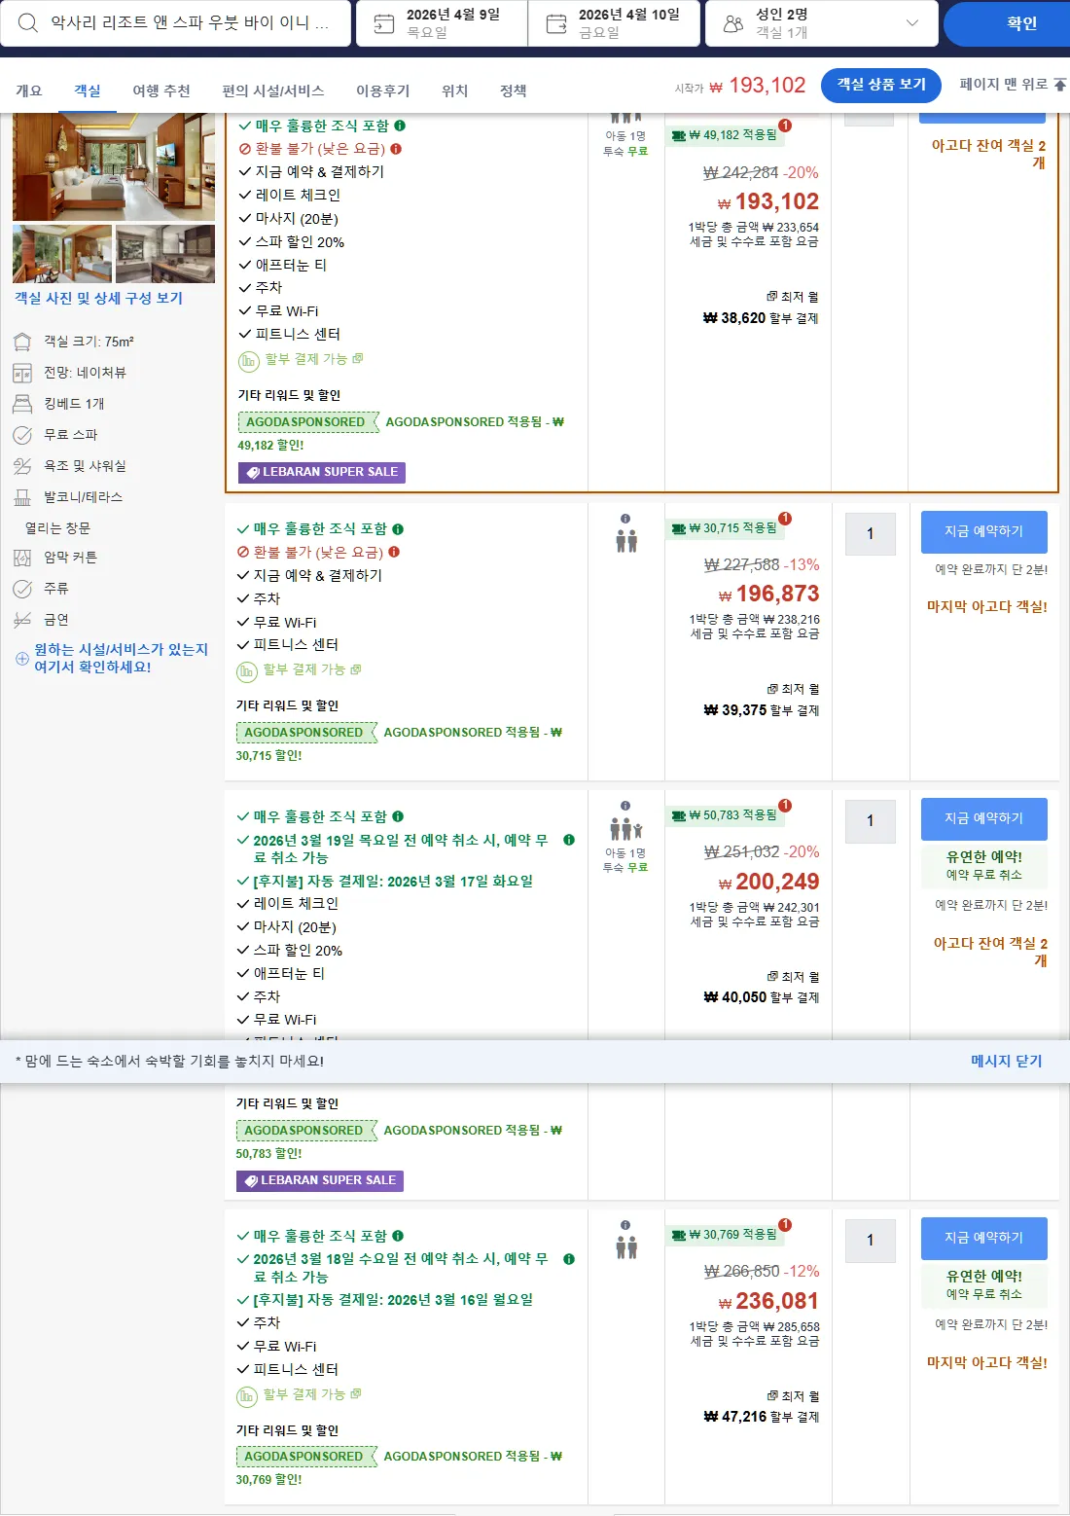
Task: Click 할부 결제 가능 link in 236,081 offer
Action: point(311,1394)
